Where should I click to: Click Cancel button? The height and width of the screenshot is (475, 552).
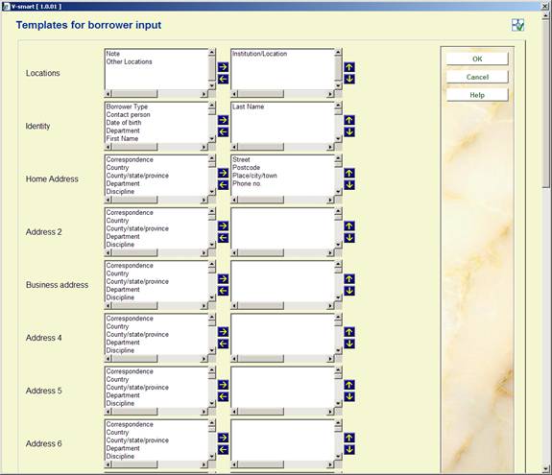477,77
